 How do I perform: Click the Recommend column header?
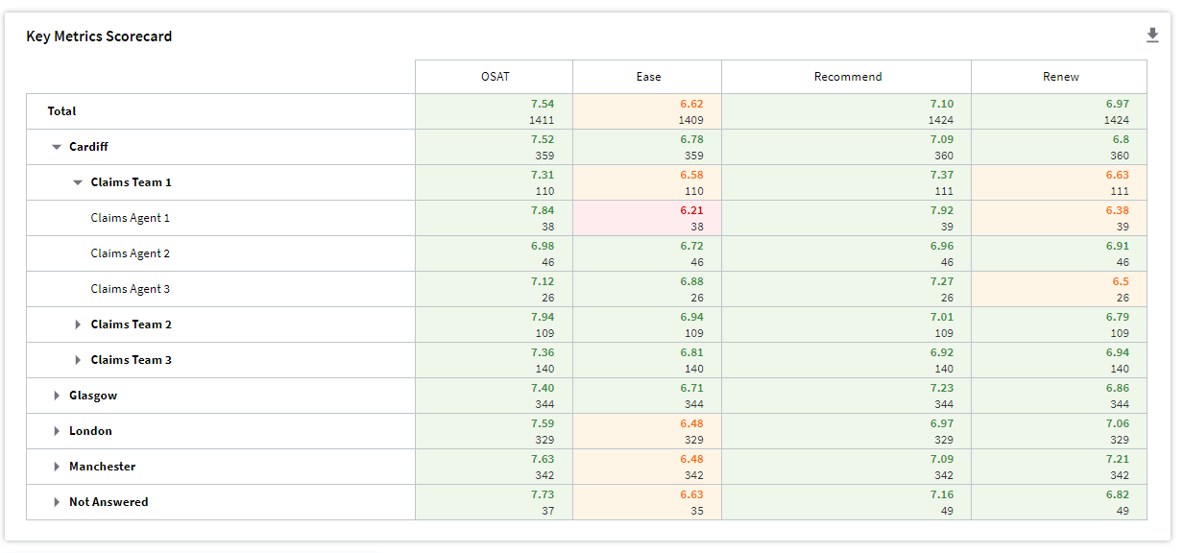(847, 77)
